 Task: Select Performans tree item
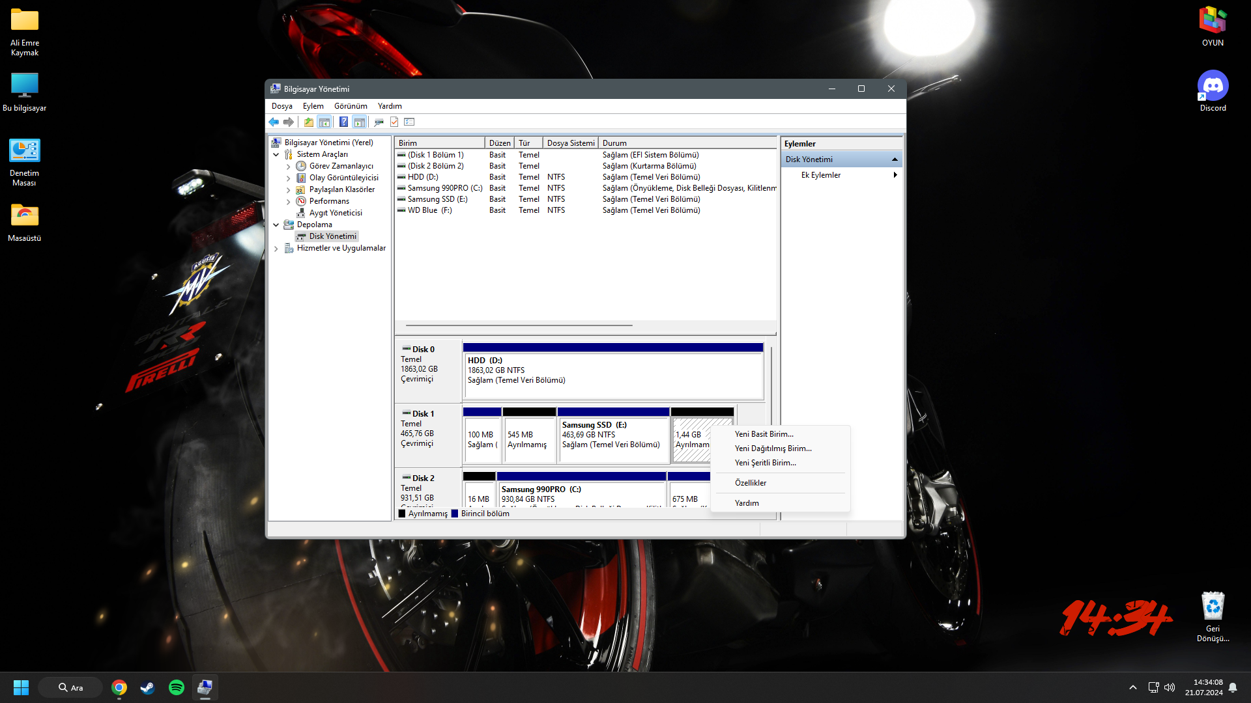click(329, 201)
